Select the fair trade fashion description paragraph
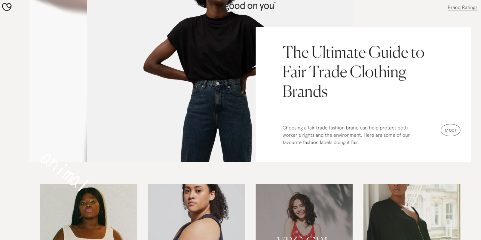The width and height of the screenshot is (481, 240). click(x=346, y=135)
